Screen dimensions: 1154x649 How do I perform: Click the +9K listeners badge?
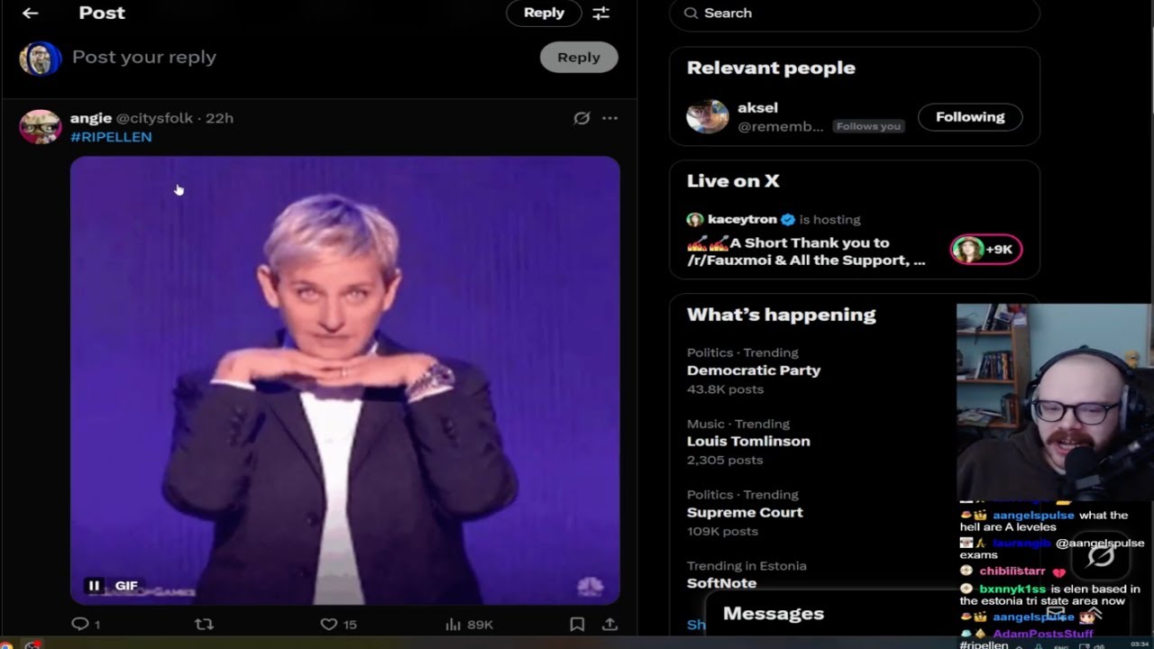point(986,250)
